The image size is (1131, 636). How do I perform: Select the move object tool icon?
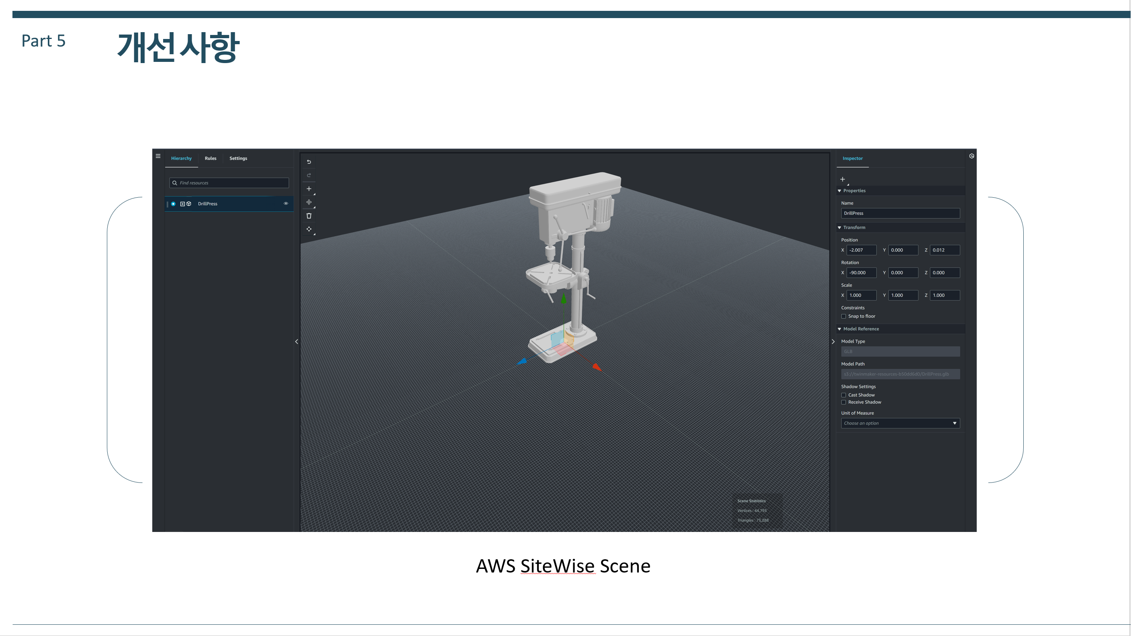click(309, 202)
